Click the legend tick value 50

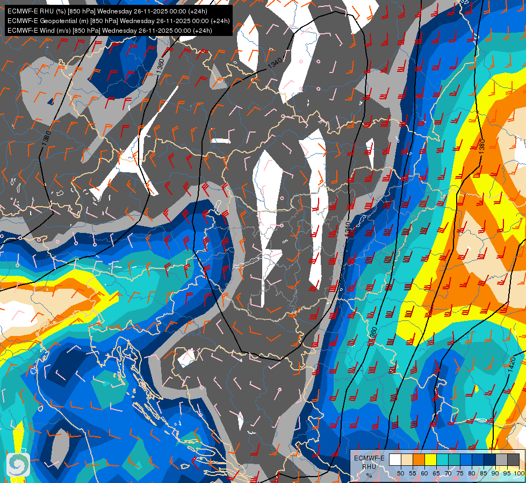(x=401, y=473)
